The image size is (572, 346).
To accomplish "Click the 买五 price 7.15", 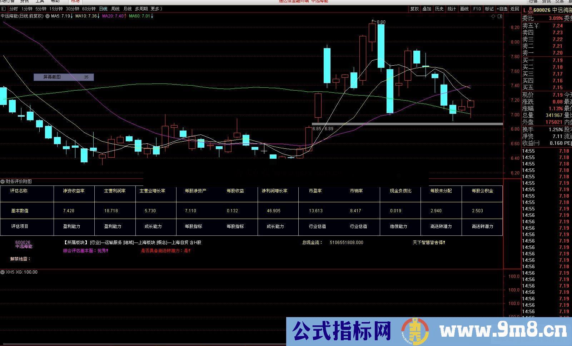I will tap(557, 87).
